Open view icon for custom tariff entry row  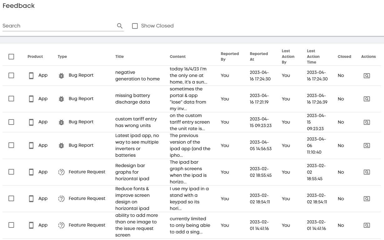[x=367, y=122]
